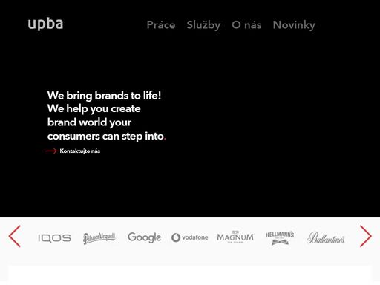Click the Vodafone logo

(190, 237)
